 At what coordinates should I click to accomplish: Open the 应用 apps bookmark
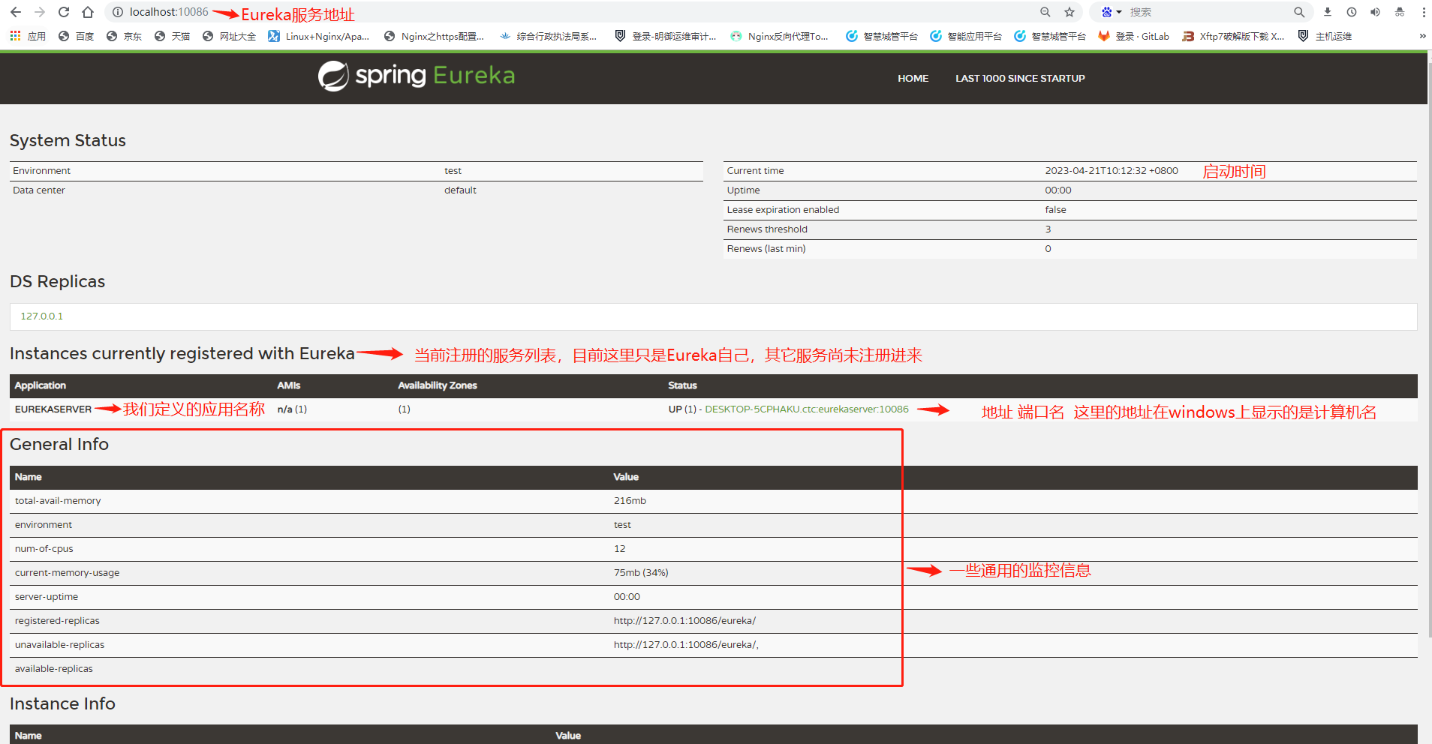(x=28, y=36)
